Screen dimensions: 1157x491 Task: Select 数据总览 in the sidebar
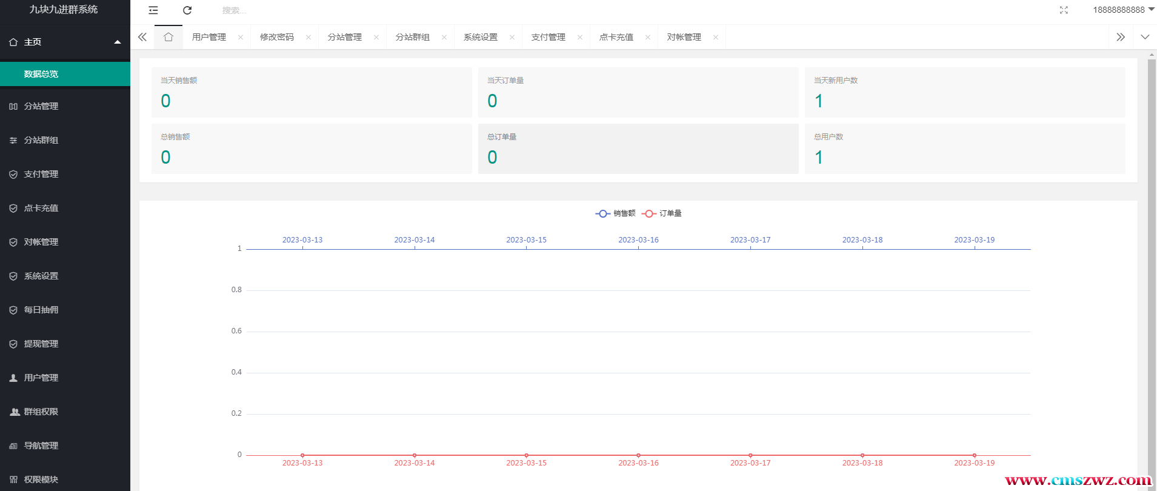pyautogui.click(x=41, y=74)
